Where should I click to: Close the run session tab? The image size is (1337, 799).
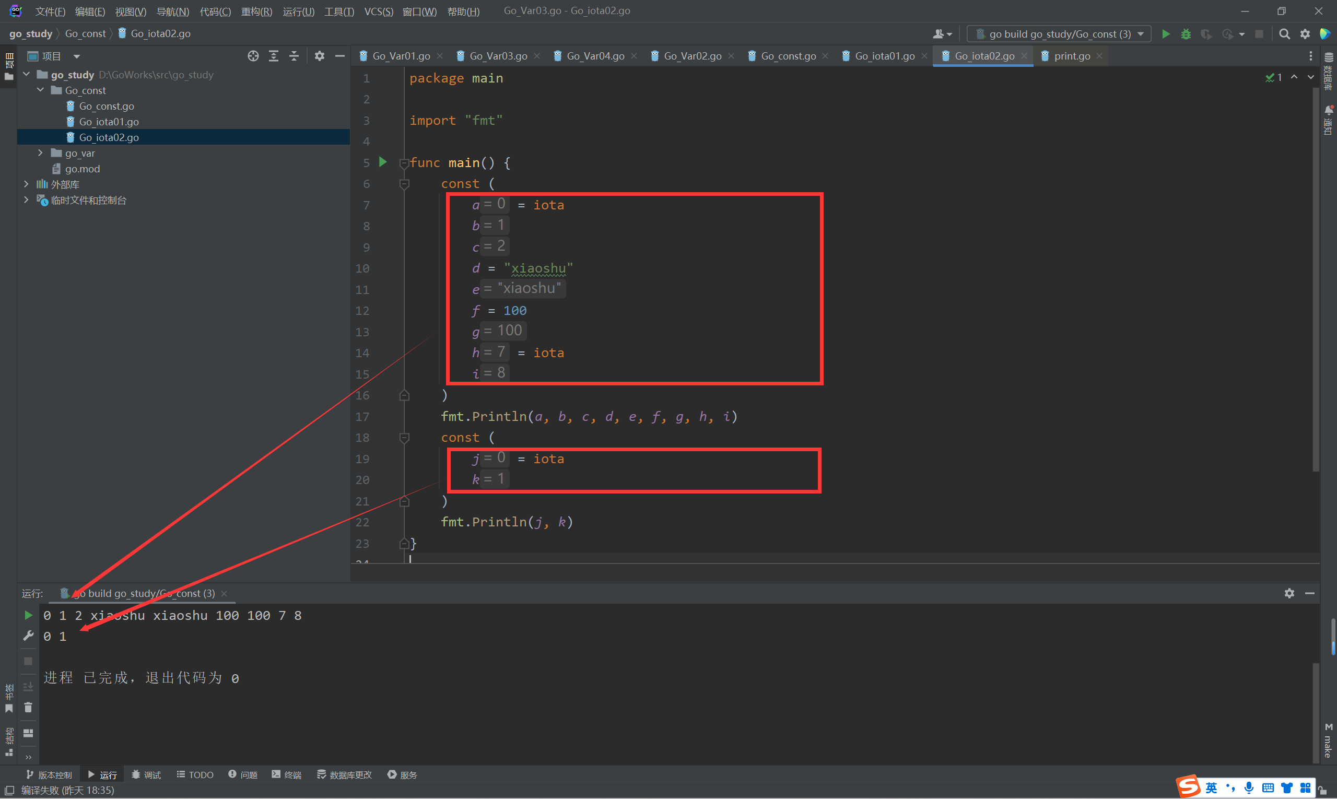point(224,593)
